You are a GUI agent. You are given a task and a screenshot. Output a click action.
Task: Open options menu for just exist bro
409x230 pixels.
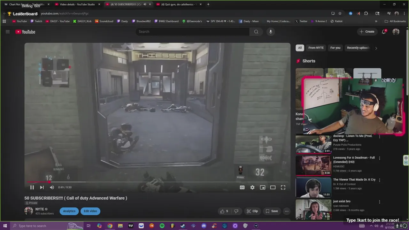pos(380,202)
